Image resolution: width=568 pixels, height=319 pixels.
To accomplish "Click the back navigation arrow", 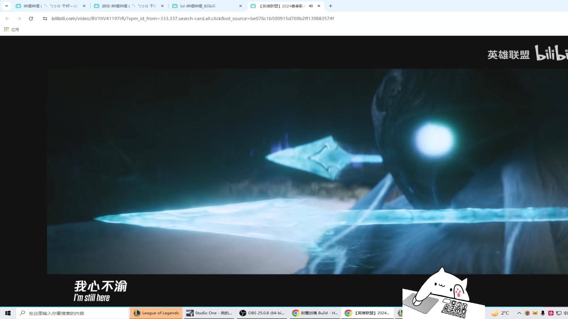I will click(x=7, y=18).
